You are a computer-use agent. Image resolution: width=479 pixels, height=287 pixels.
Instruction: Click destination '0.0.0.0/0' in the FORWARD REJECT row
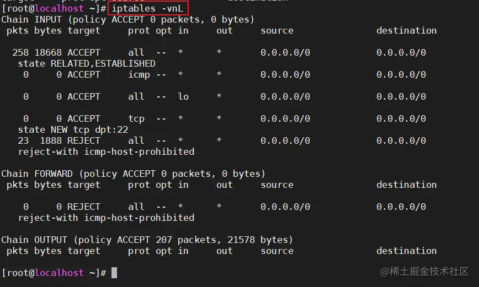401,207
